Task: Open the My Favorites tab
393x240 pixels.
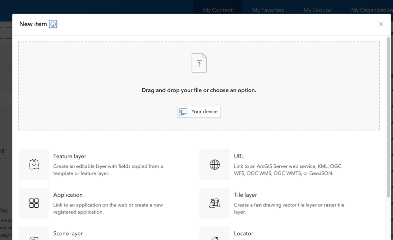Action: (x=268, y=10)
